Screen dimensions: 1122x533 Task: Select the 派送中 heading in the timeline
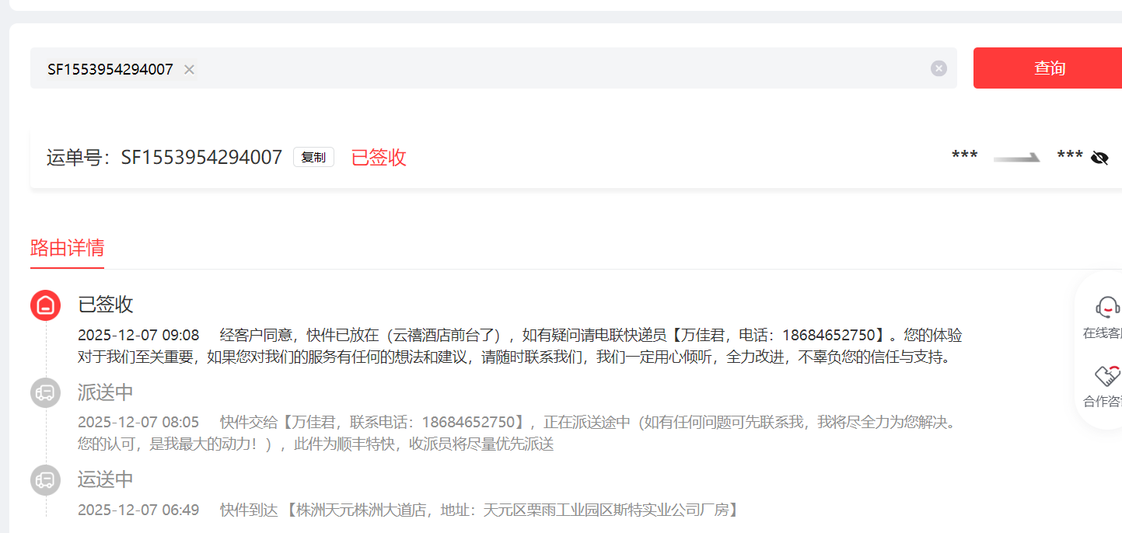pos(106,392)
